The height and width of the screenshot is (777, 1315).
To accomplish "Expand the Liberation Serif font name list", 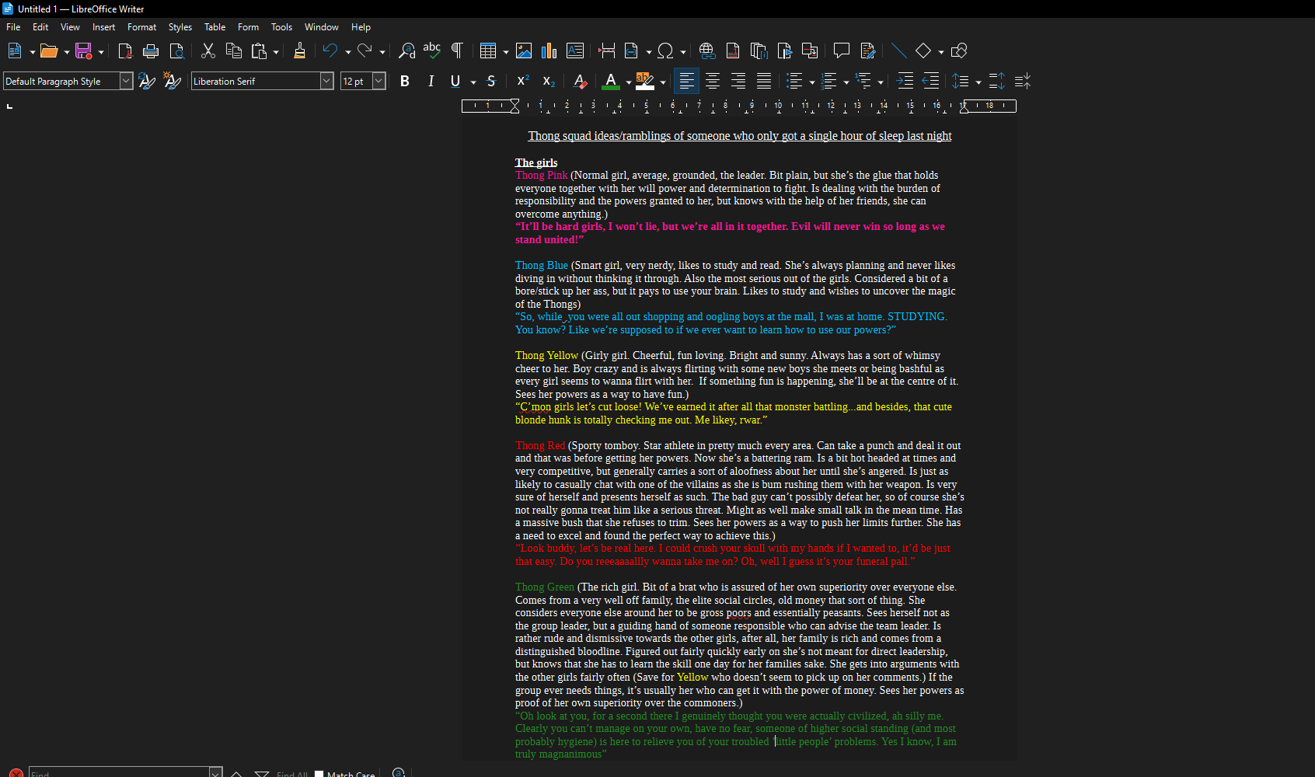I will 326,81.
